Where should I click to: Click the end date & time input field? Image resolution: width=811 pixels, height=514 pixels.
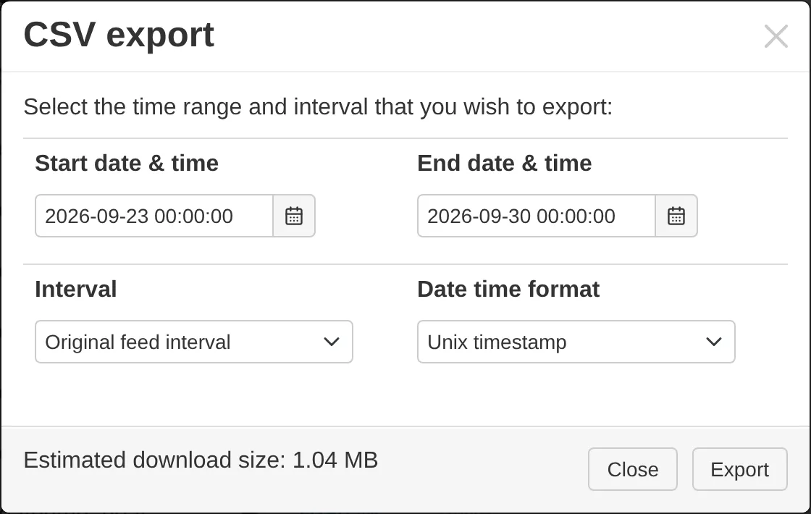click(x=537, y=216)
